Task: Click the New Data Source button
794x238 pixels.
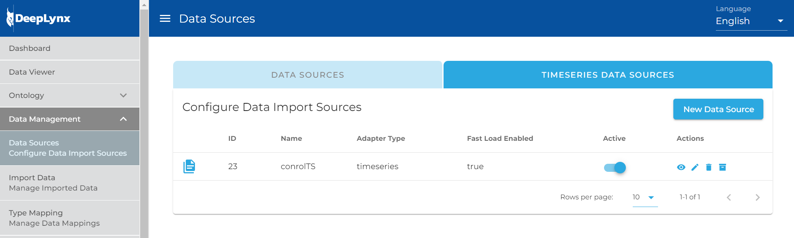Action: (718, 109)
